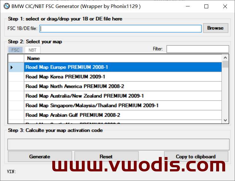Click the activation code output field
Viewport: 235px width, 181px height.
click(118, 144)
